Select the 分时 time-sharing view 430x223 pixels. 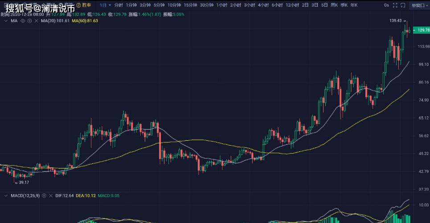[119, 5]
